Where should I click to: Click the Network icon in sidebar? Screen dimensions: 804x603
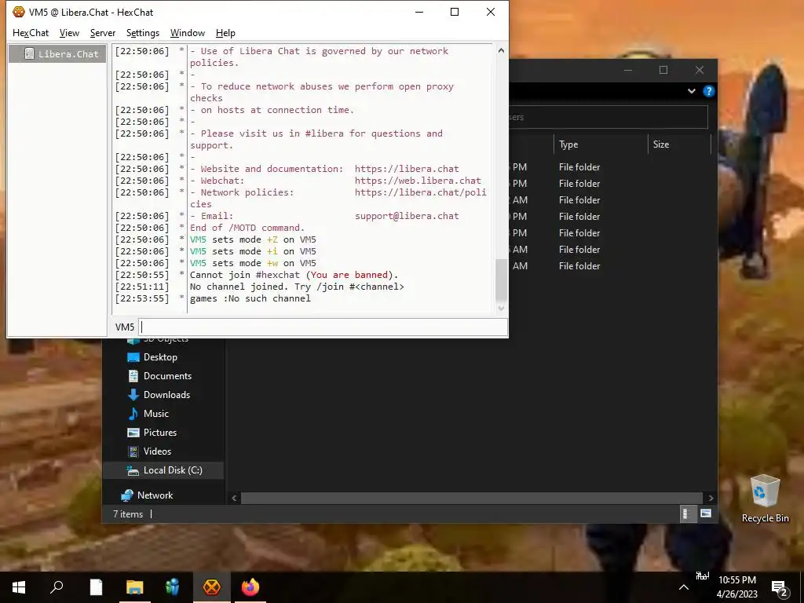point(127,495)
